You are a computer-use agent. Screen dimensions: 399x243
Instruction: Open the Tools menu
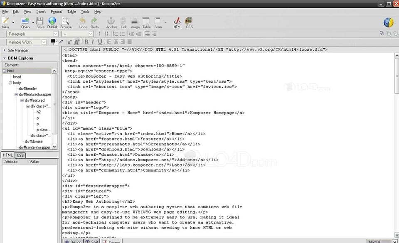[x=85, y=12]
